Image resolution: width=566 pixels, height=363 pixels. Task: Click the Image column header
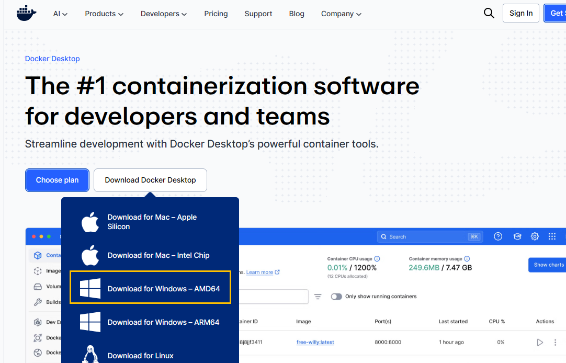(303, 322)
